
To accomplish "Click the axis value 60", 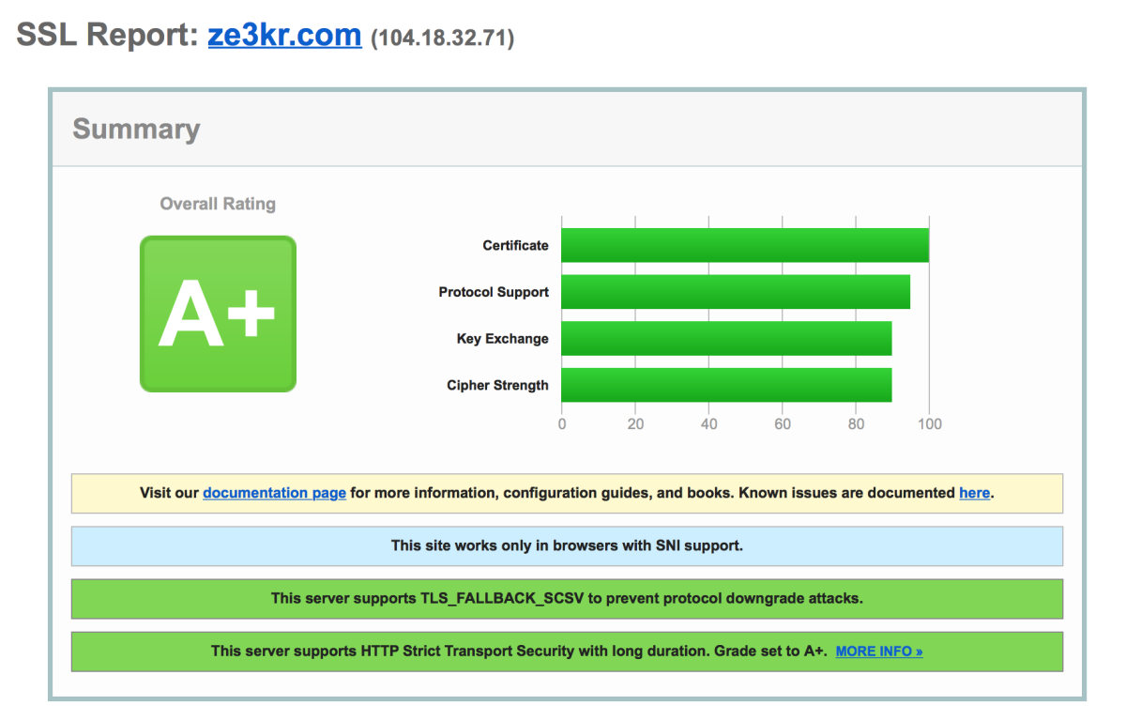I will pyautogui.click(x=782, y=424).
